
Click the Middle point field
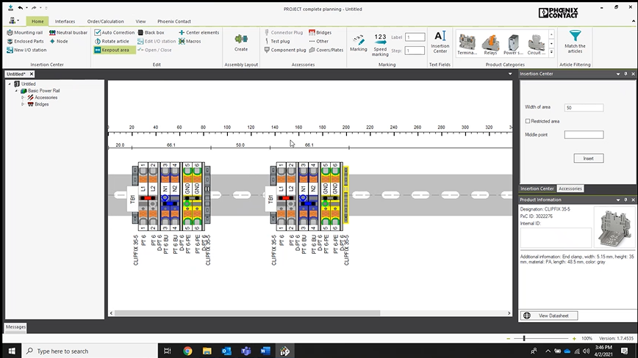point(584,135)
